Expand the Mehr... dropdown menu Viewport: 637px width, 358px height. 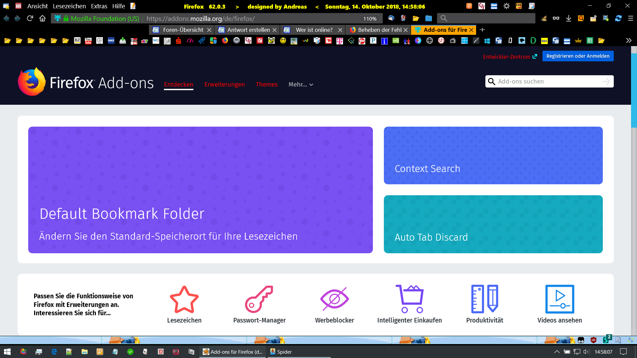tap(301, 85)
